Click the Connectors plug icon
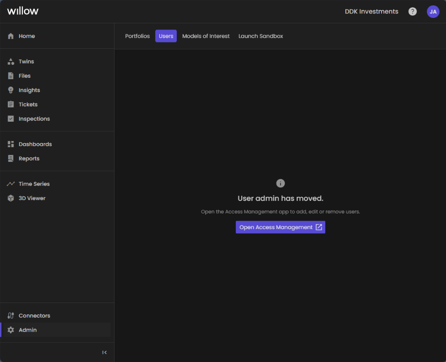 pos(11,315)
